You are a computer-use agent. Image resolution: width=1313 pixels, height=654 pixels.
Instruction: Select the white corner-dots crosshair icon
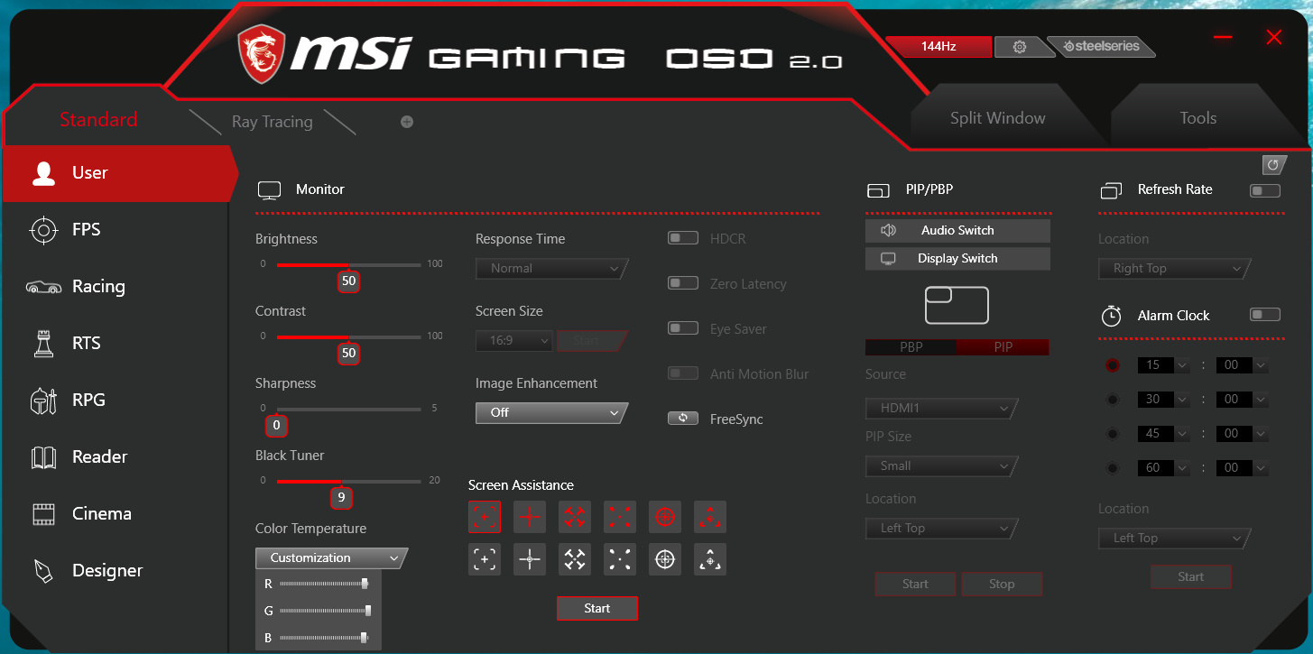click(620, 559)
